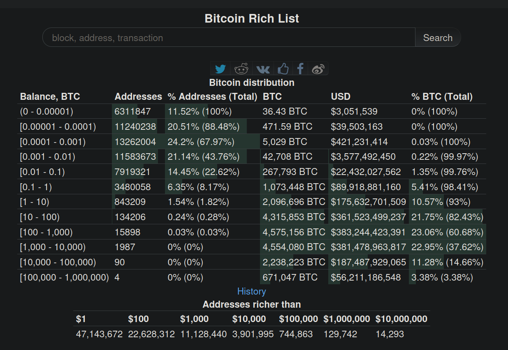Select the [0.00001 - 0.0001) balance range
508x350 pixels.
(58, 127)
